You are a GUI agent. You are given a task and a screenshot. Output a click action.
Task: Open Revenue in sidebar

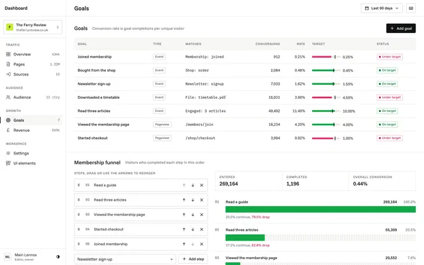tap(32, 131)
